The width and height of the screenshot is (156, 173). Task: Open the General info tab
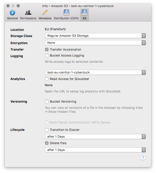pyautogui.click(x=12, y=15)
